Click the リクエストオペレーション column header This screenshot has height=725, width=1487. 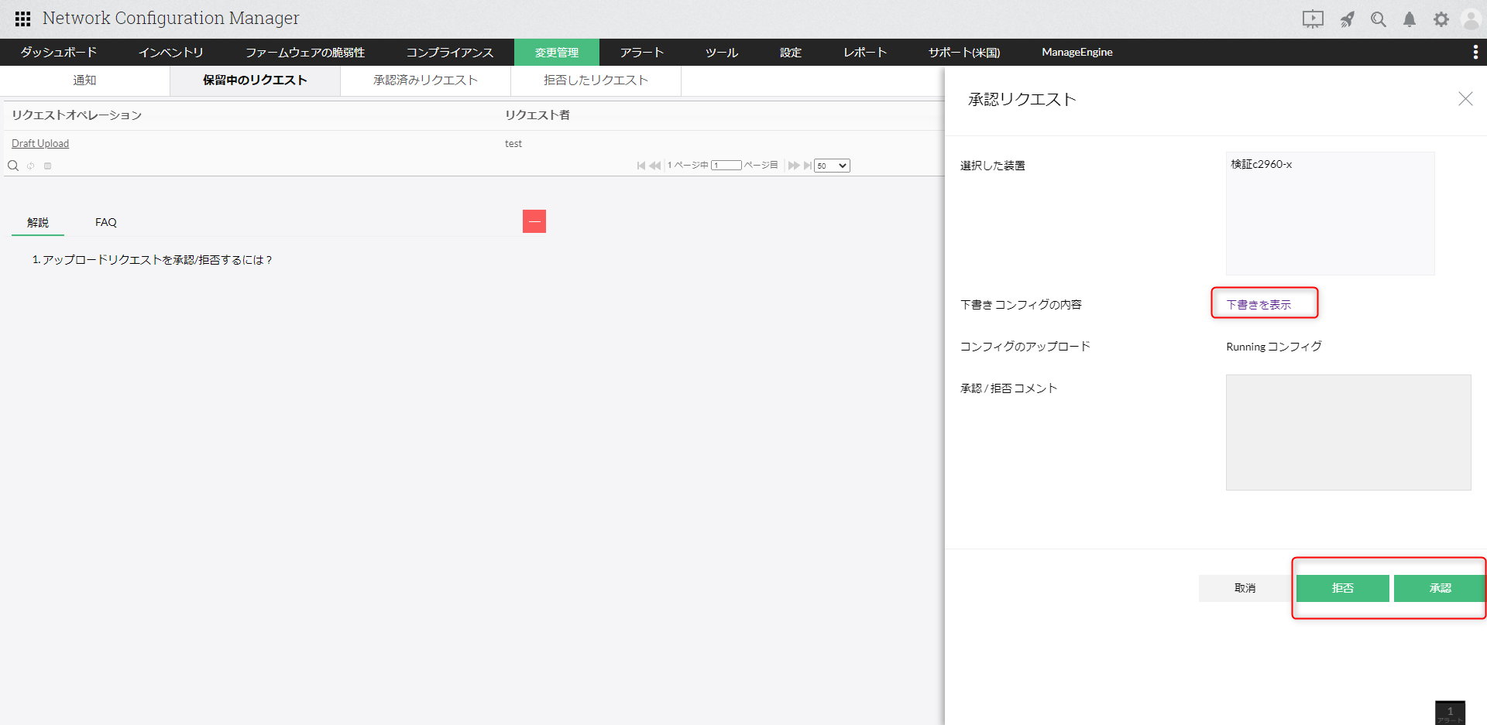coord(77,115)
